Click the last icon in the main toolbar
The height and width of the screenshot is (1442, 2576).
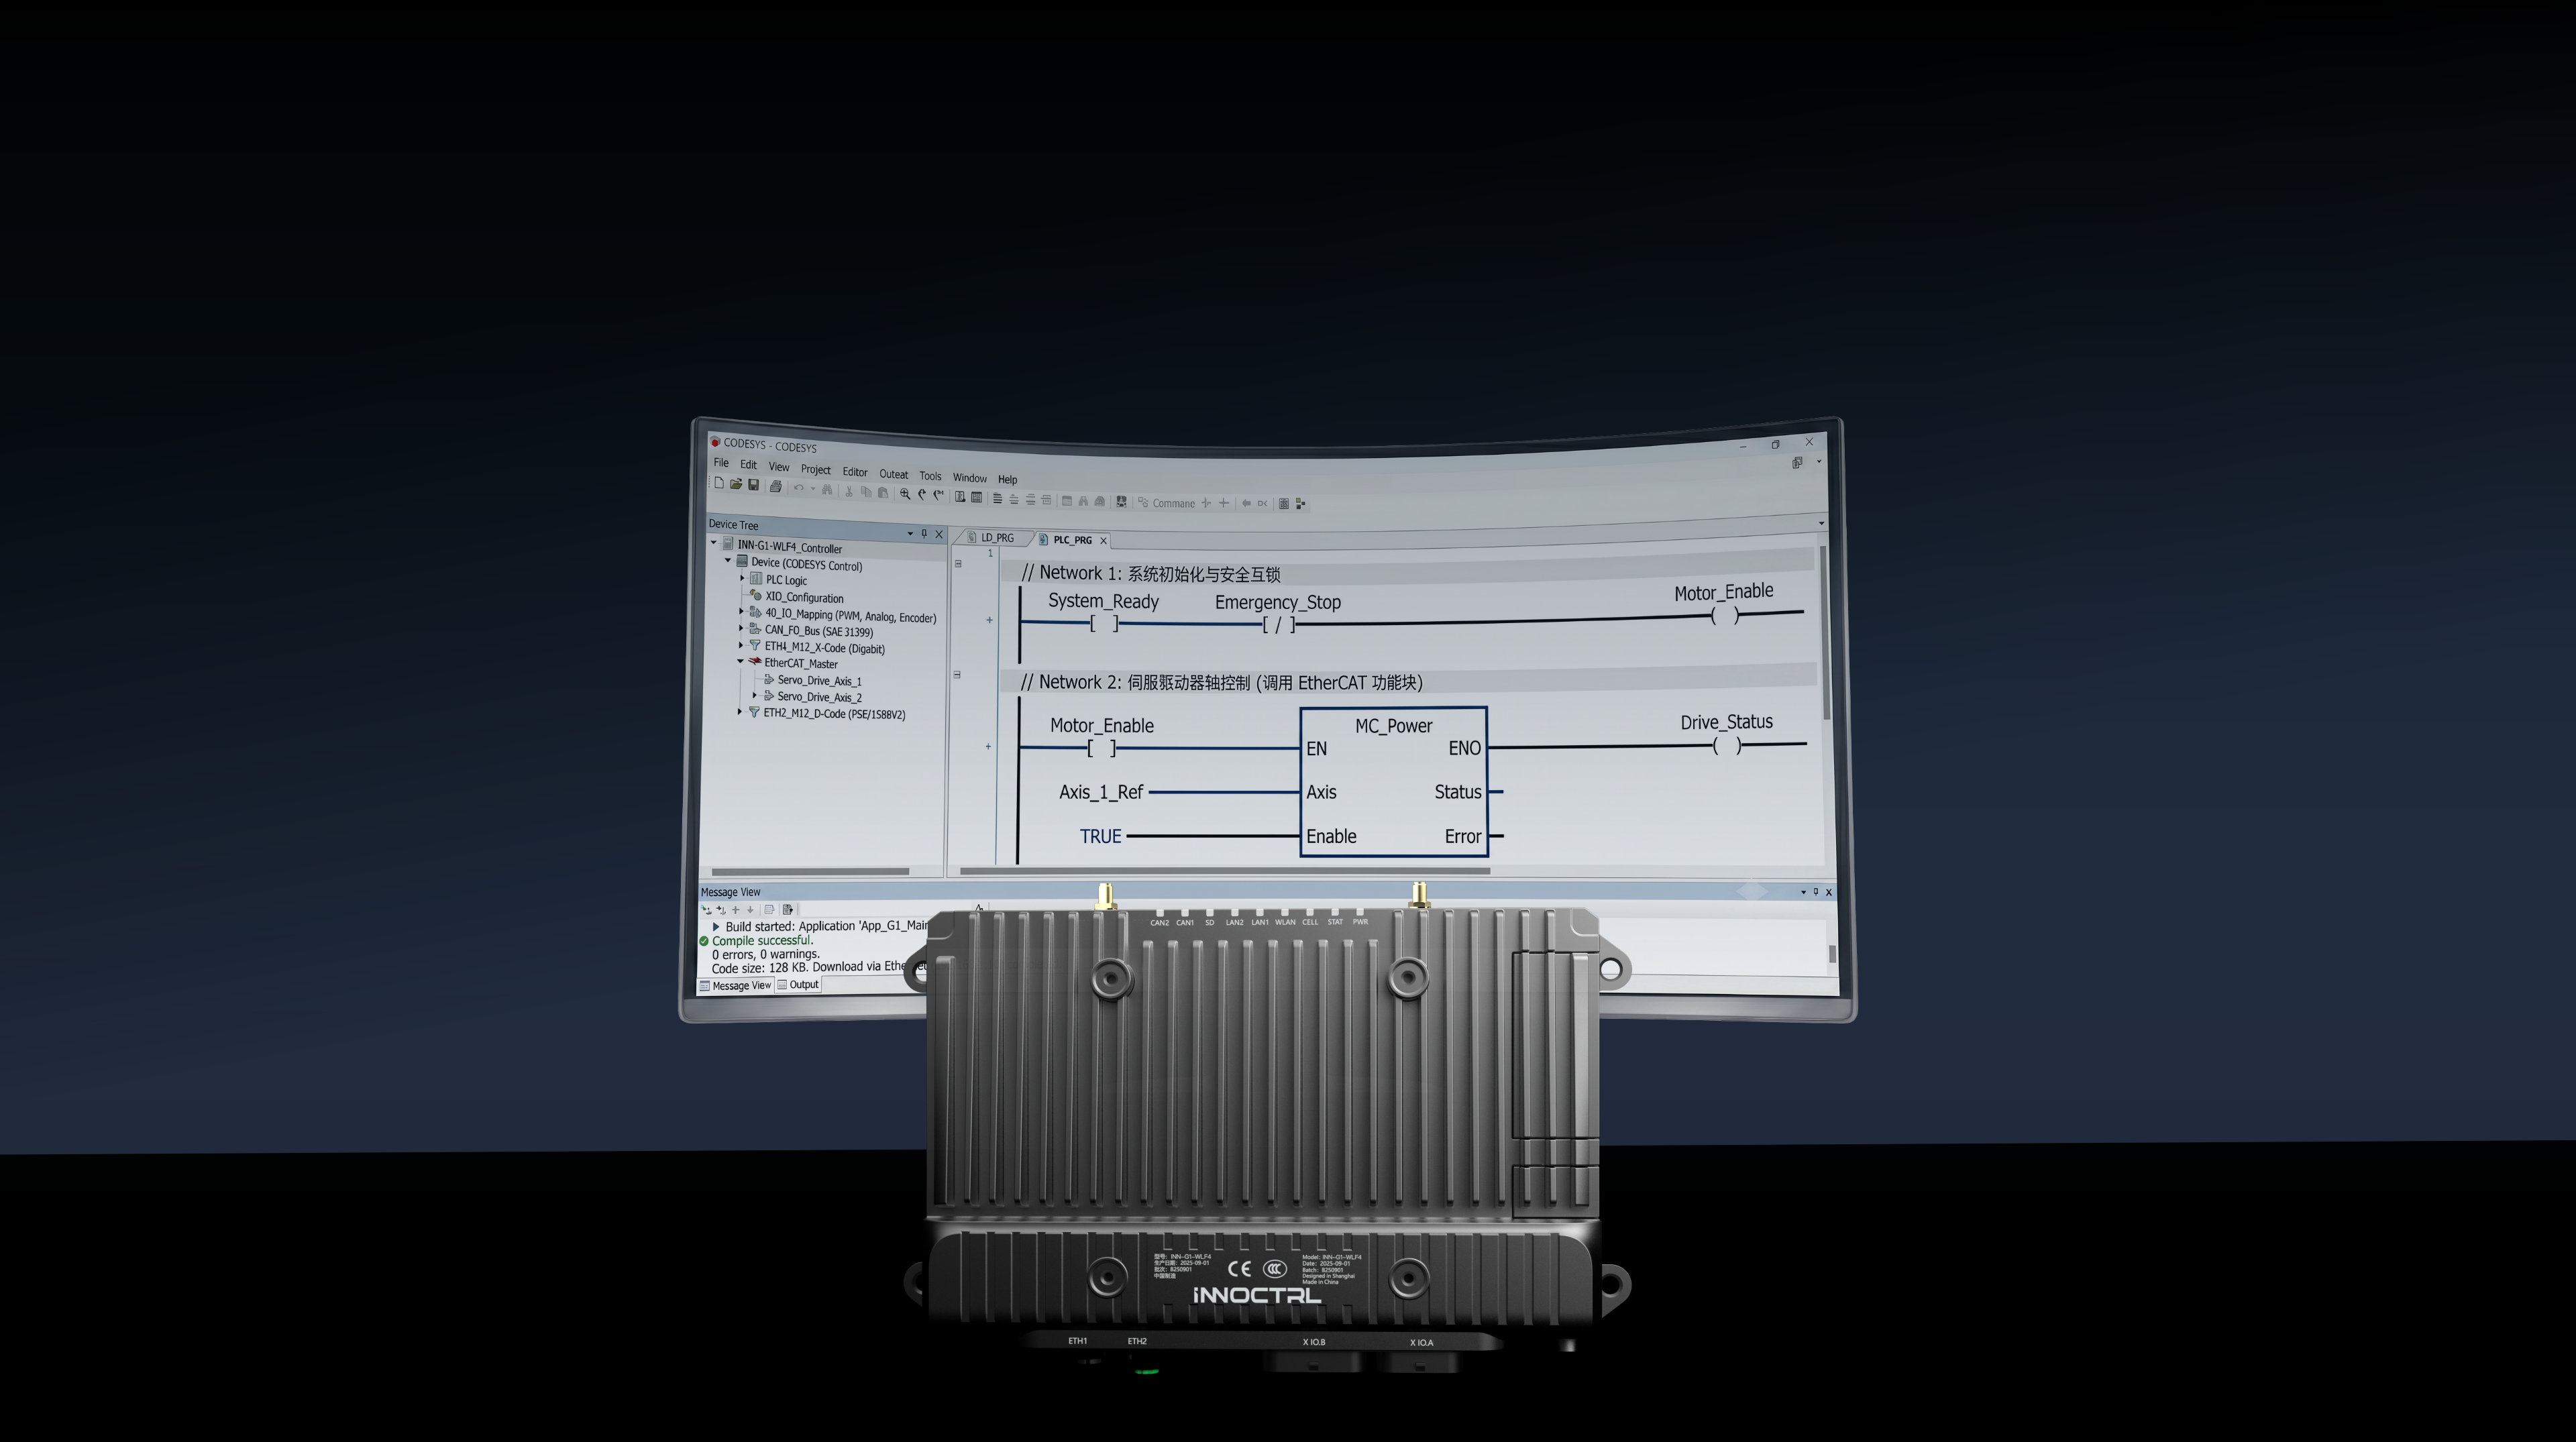point(1301,503)
